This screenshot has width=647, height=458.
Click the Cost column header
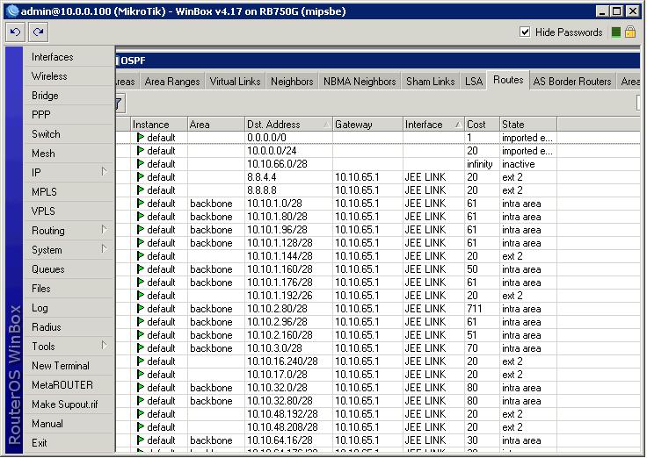[482, 125]
